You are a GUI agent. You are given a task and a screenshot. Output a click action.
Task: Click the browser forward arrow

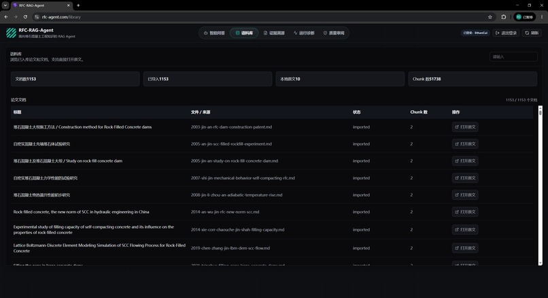(x=16, y=17)
